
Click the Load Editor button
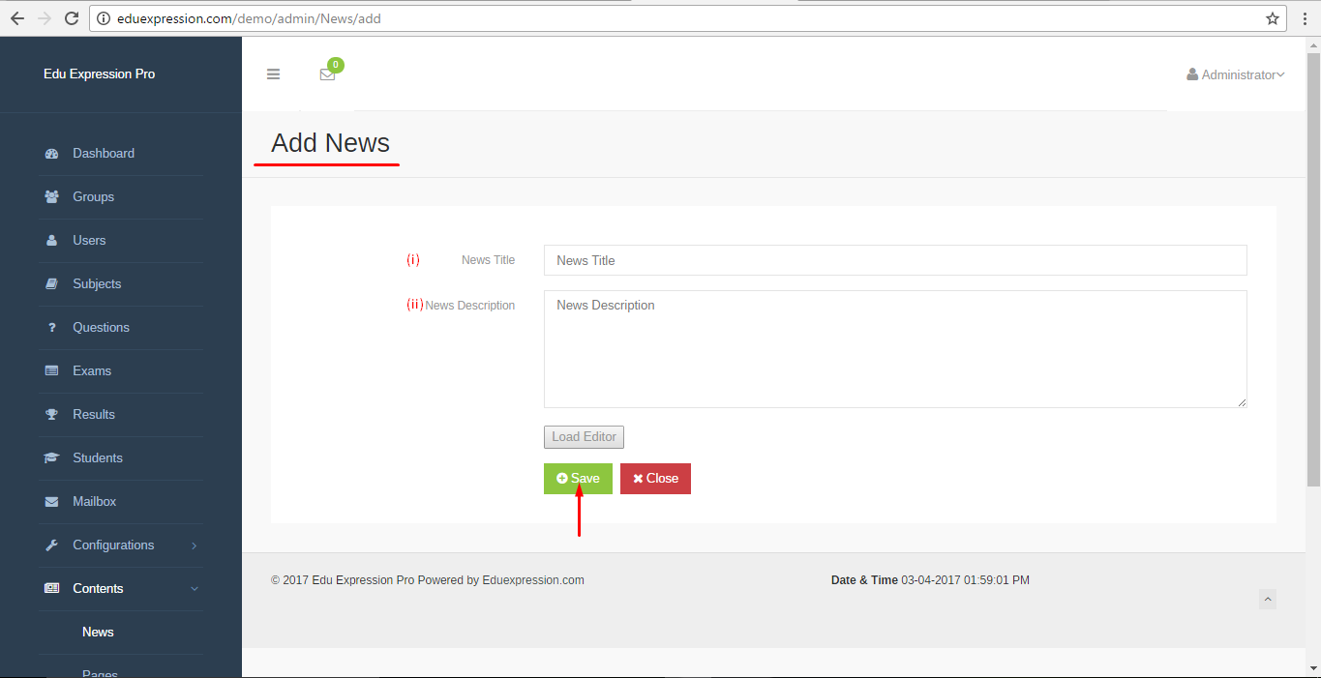pyautogui.click(x=584, y=437)
